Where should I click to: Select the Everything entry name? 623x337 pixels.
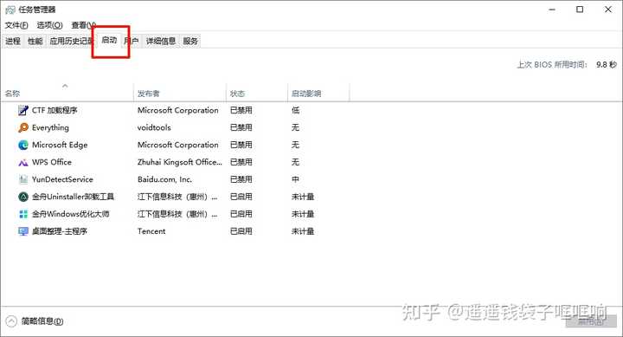point(50,127)
